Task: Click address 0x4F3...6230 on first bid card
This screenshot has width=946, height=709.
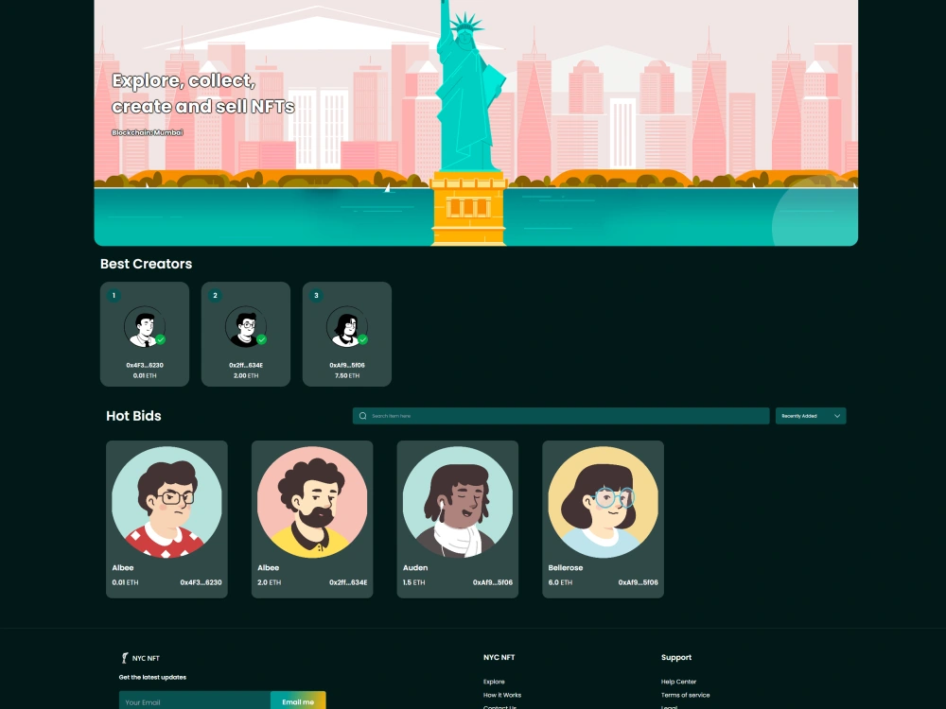Action: pos(201,582)
